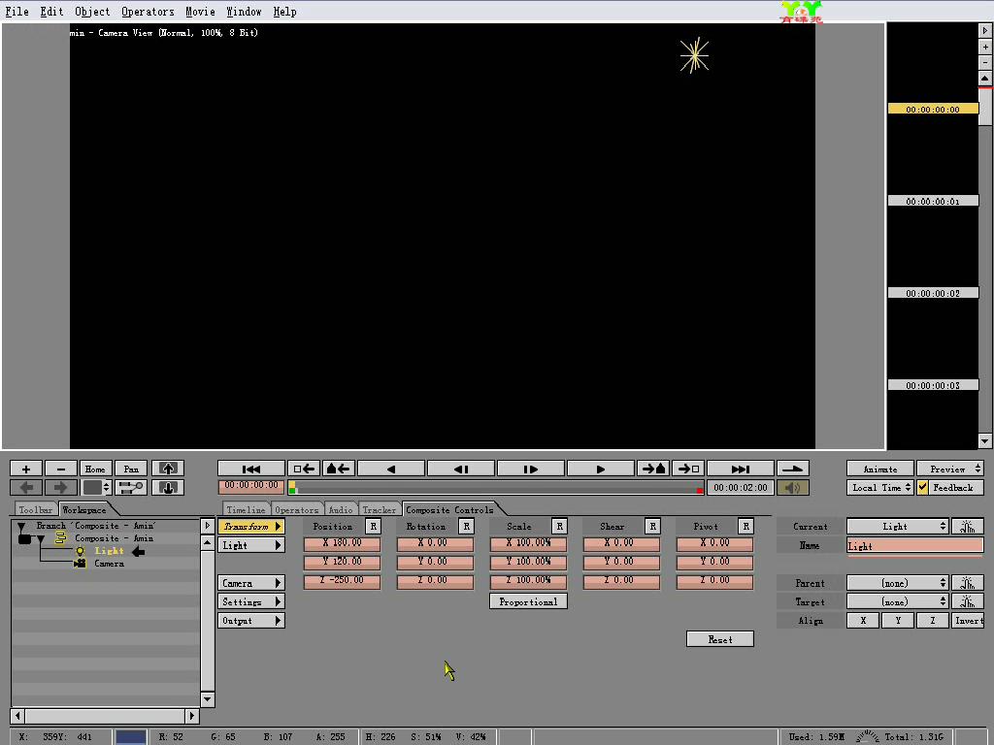Toggle Proportional scaling

tap(528, 601)
